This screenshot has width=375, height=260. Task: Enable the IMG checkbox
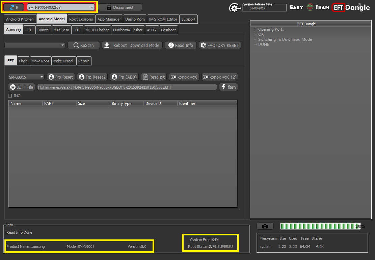(x=10, y=95)
